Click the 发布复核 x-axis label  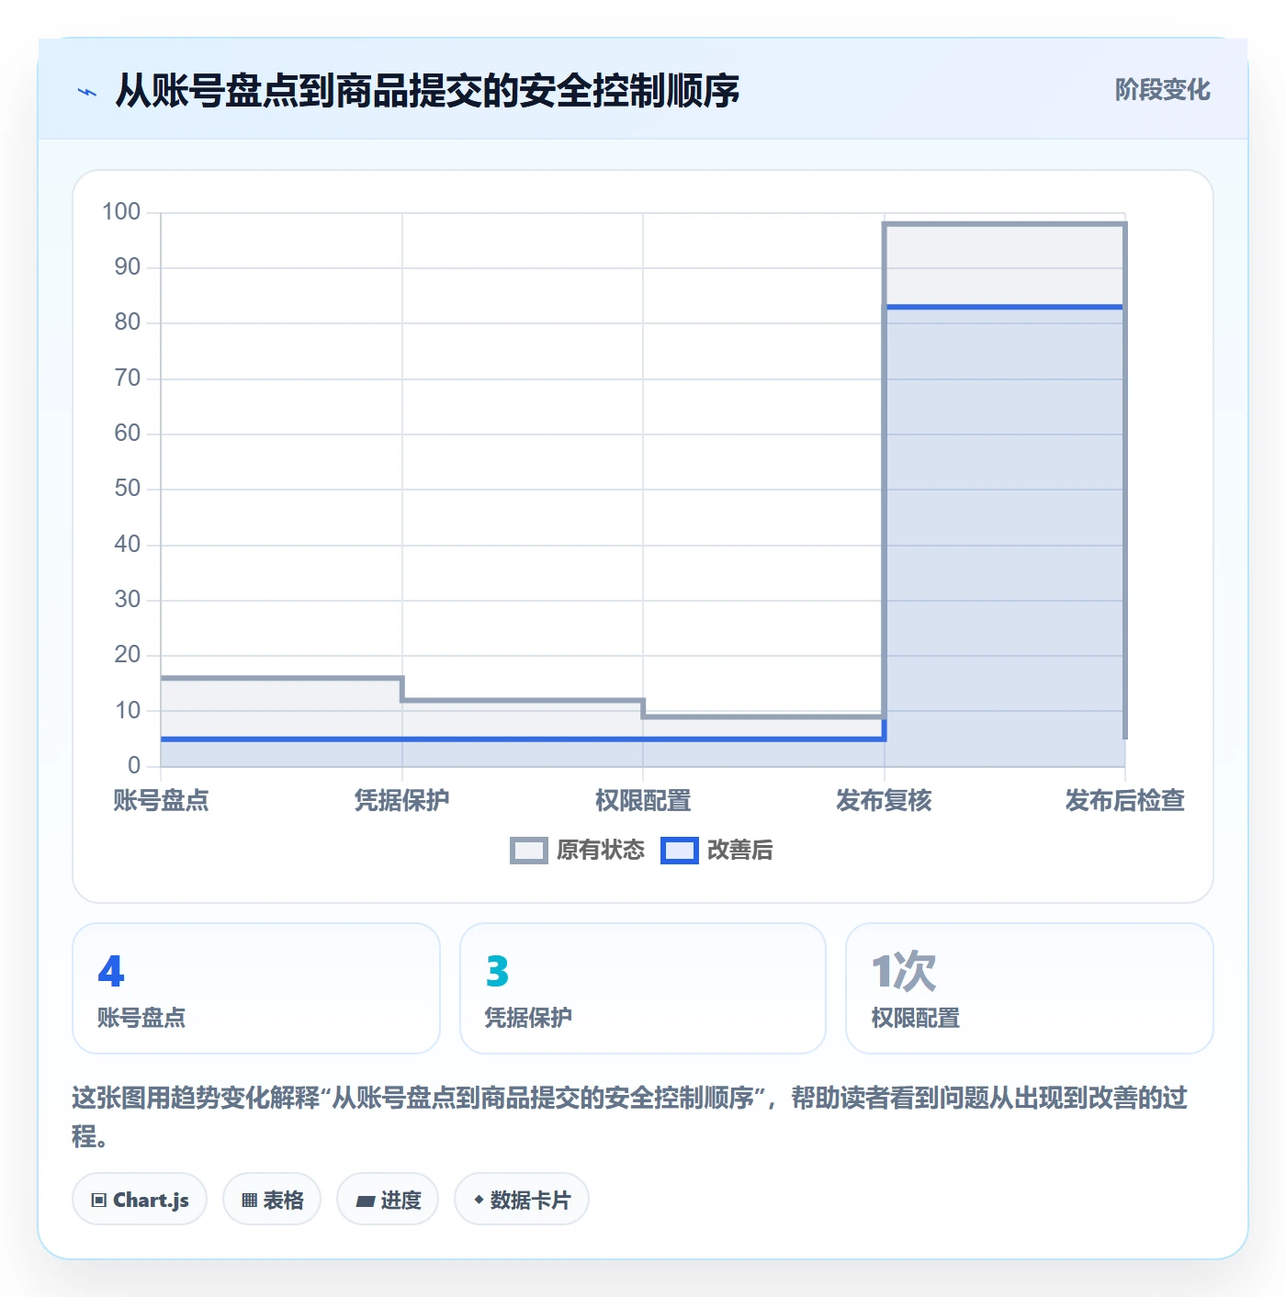[x=884, y=800]
